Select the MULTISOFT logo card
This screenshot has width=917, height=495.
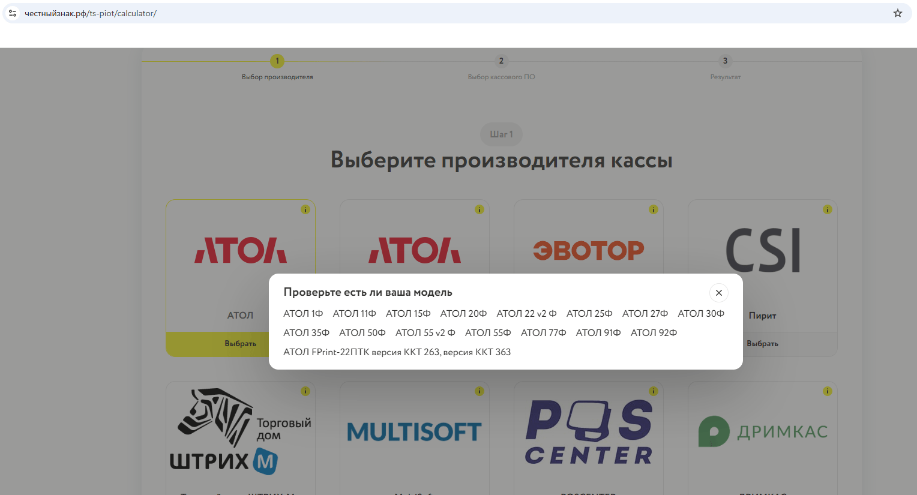[415, 432]
